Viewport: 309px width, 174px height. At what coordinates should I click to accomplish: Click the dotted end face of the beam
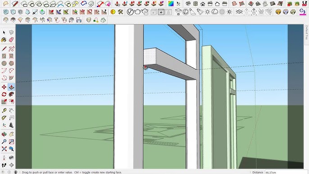pos(150,57)
